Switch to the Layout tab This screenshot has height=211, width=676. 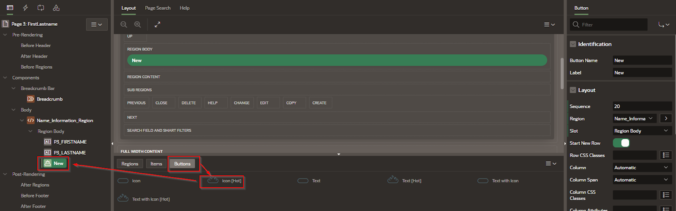point(128,8)
